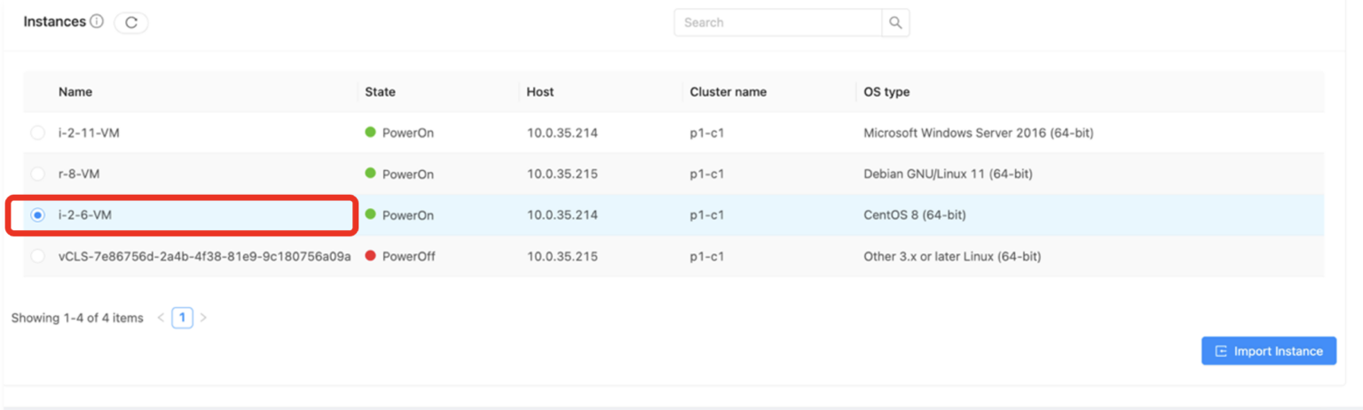The height and width of the screenshot is (410, 1363).
Task: Click Microsoft Windows Server 2016 (64-bit) cell
Action: tap(979, 133)
